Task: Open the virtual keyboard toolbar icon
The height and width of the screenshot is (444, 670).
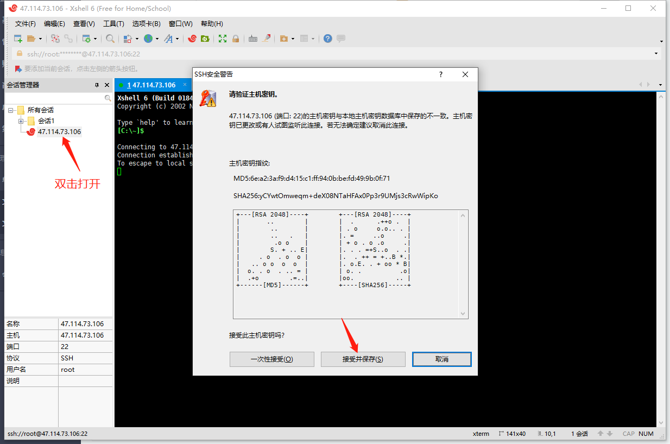Action: (x=253, y=39)
